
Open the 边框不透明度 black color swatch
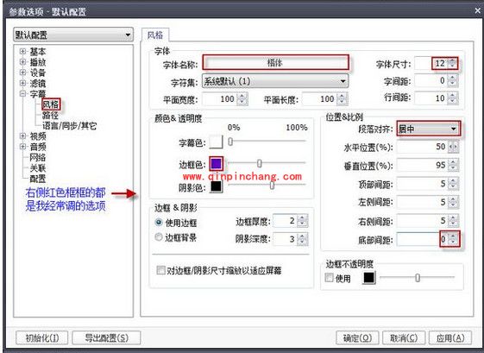coord(368,277)
